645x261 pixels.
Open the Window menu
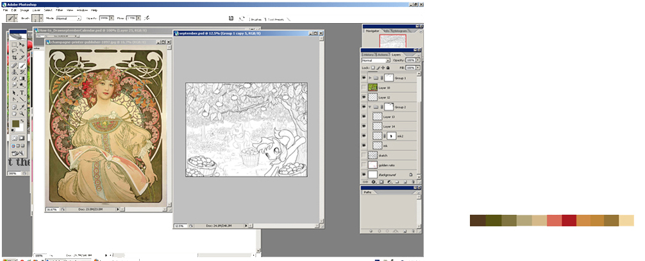coord(82,10)
